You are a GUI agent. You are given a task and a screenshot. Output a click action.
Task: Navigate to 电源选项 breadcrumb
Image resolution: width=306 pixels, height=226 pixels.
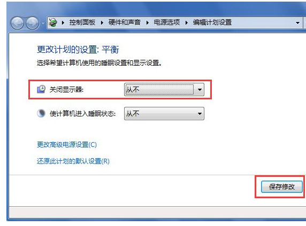(x=167, y=22)
